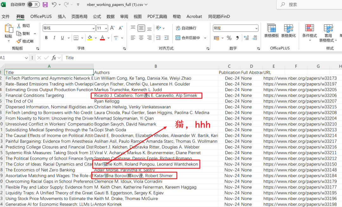Apply comma style
Image resolution: width=342 pixels, height=207 pixels.
[237, 38]
